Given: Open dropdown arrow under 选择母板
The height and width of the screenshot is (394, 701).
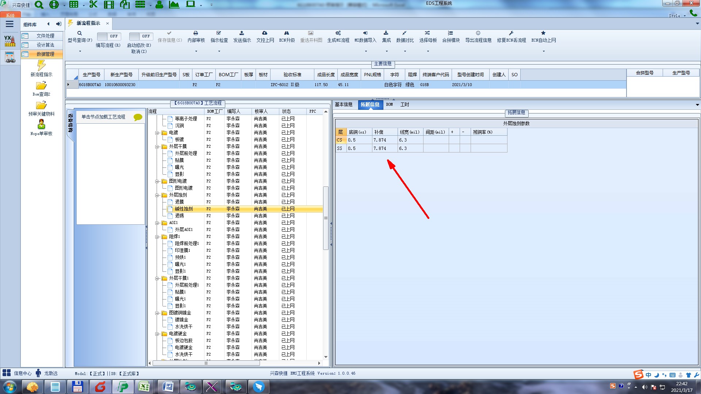Looking at the screenshot, I should [x=428, y=51].
